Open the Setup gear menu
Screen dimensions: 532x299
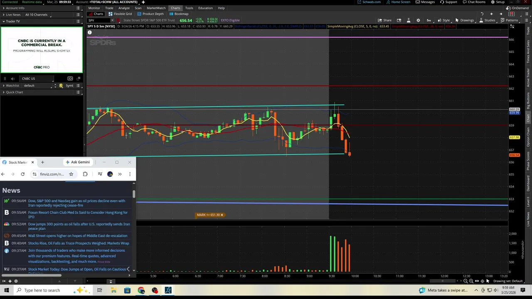pos(498,2)
